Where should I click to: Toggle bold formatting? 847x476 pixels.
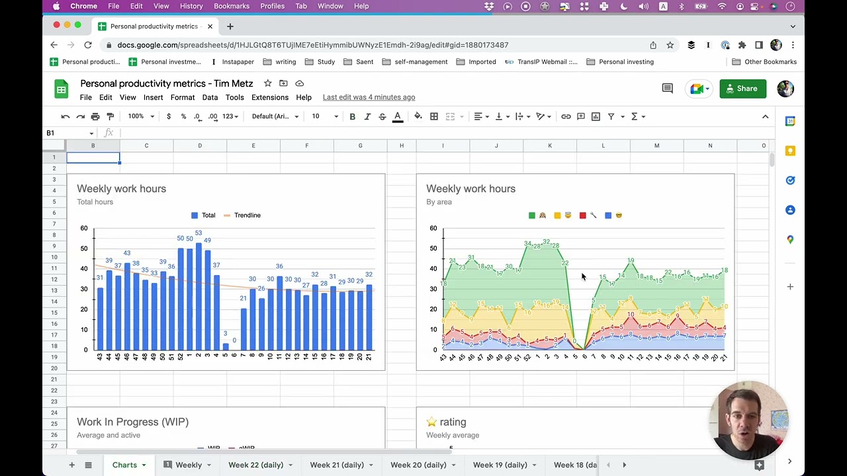pyautogui.click(x=352, y=116)
